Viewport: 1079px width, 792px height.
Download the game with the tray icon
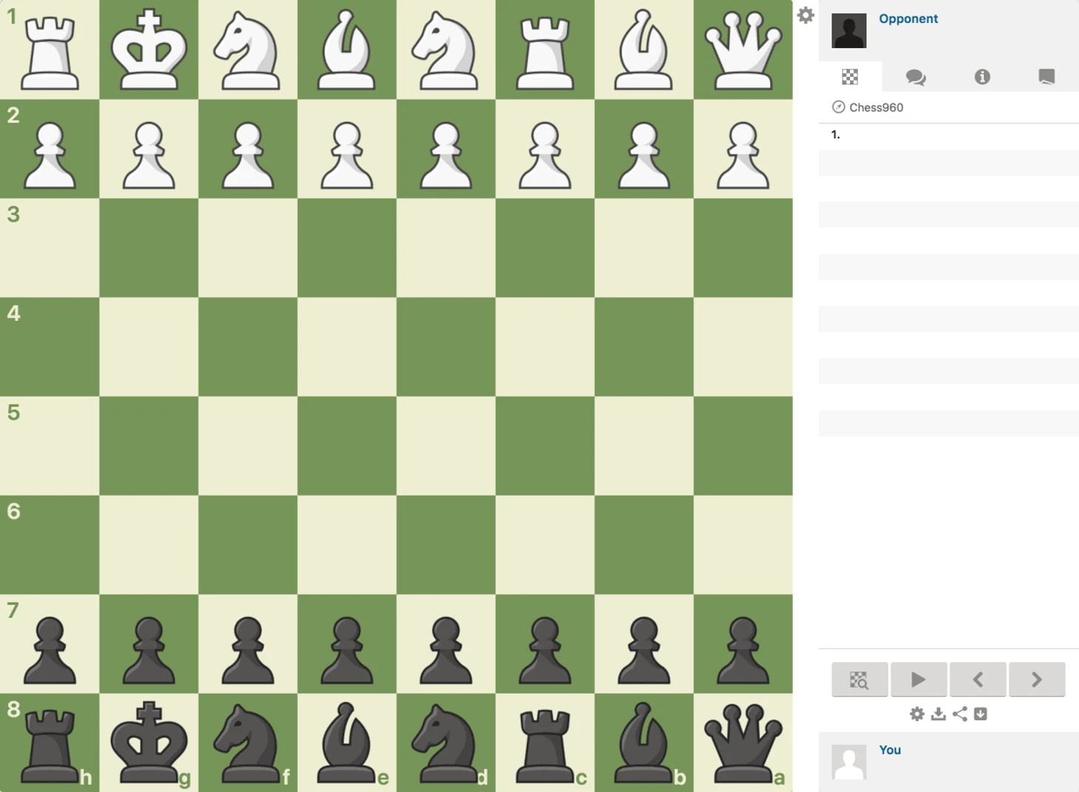(939, 714)
